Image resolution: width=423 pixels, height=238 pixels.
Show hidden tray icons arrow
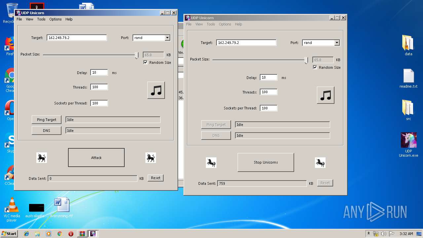pyautogui.click(x=368, y=233)
